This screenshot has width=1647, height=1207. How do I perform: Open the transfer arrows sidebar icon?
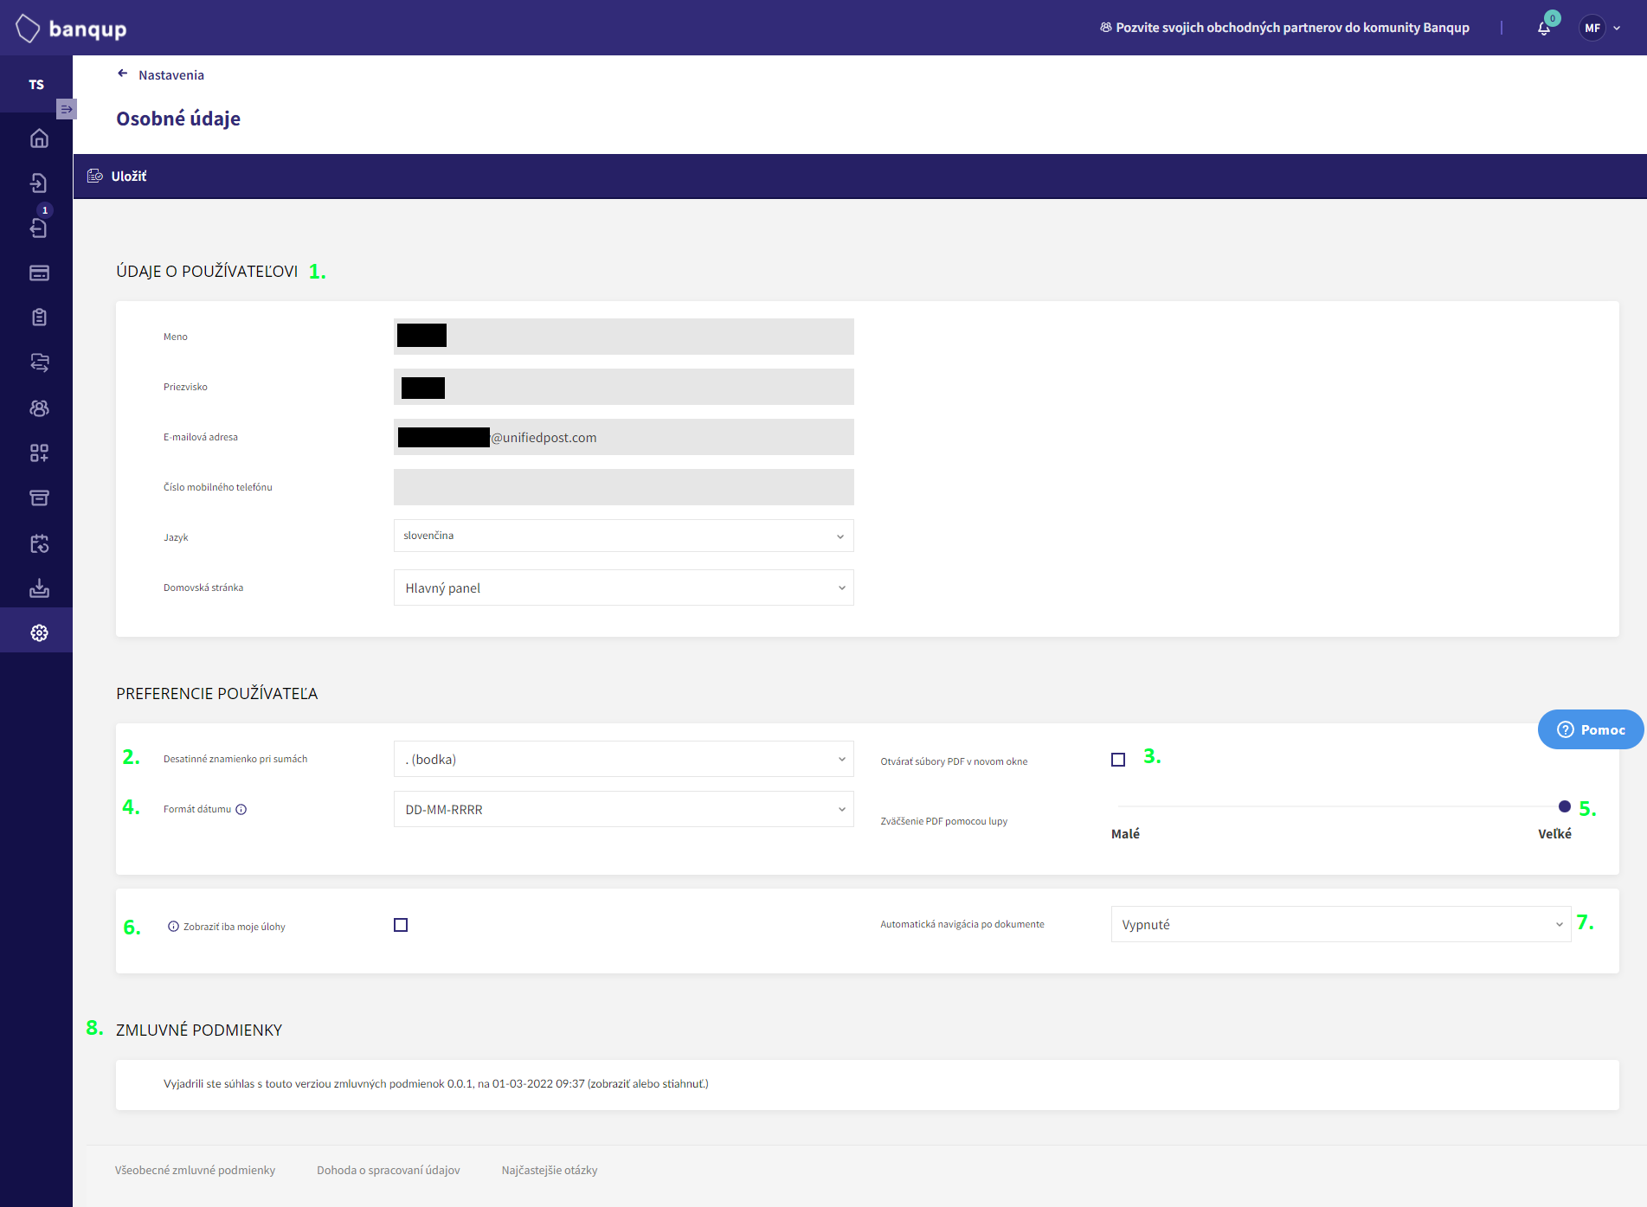pyautogui.click(x=39, y=363)
